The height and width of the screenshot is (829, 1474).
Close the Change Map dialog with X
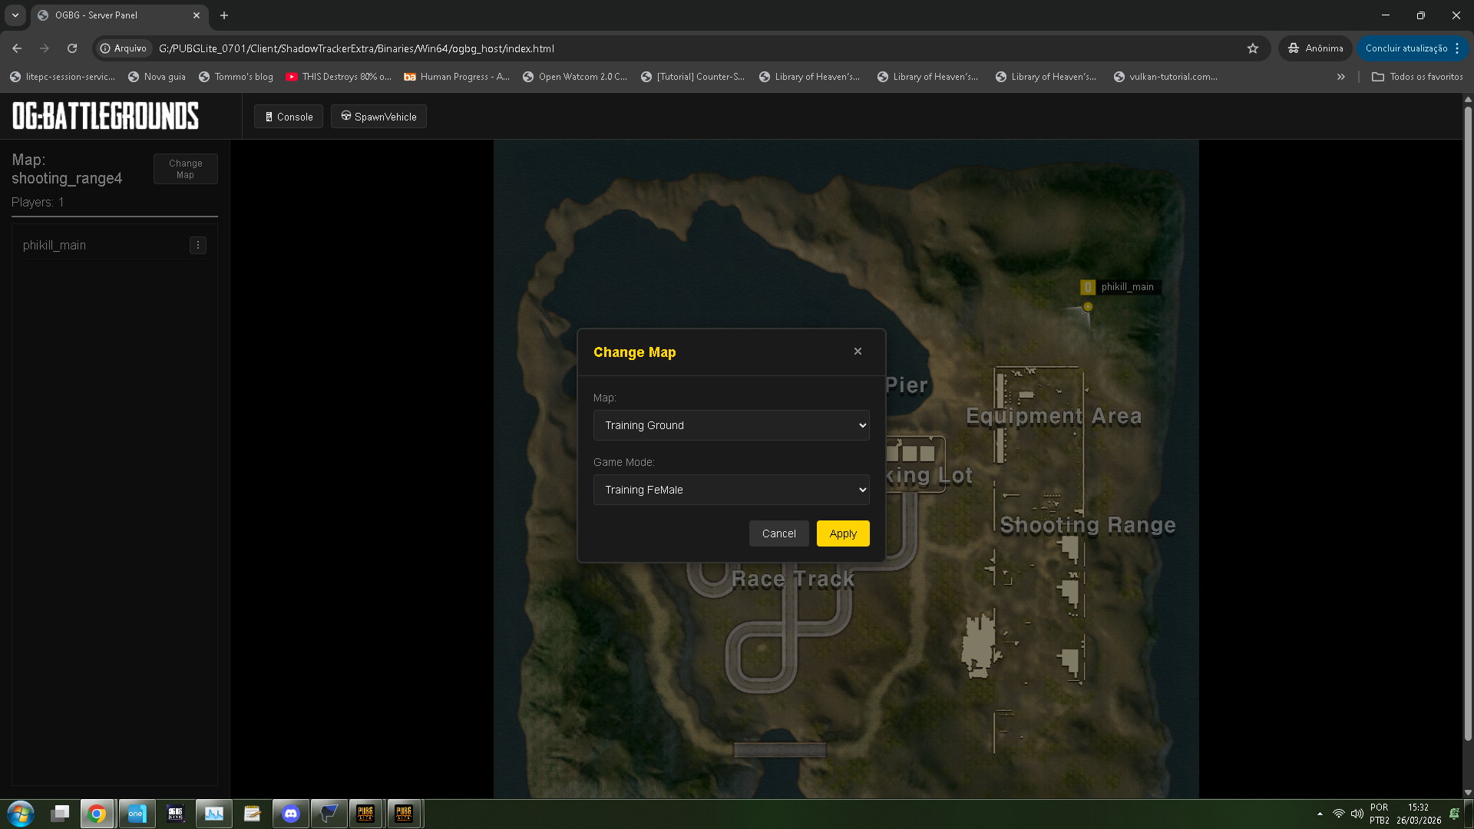858,352
